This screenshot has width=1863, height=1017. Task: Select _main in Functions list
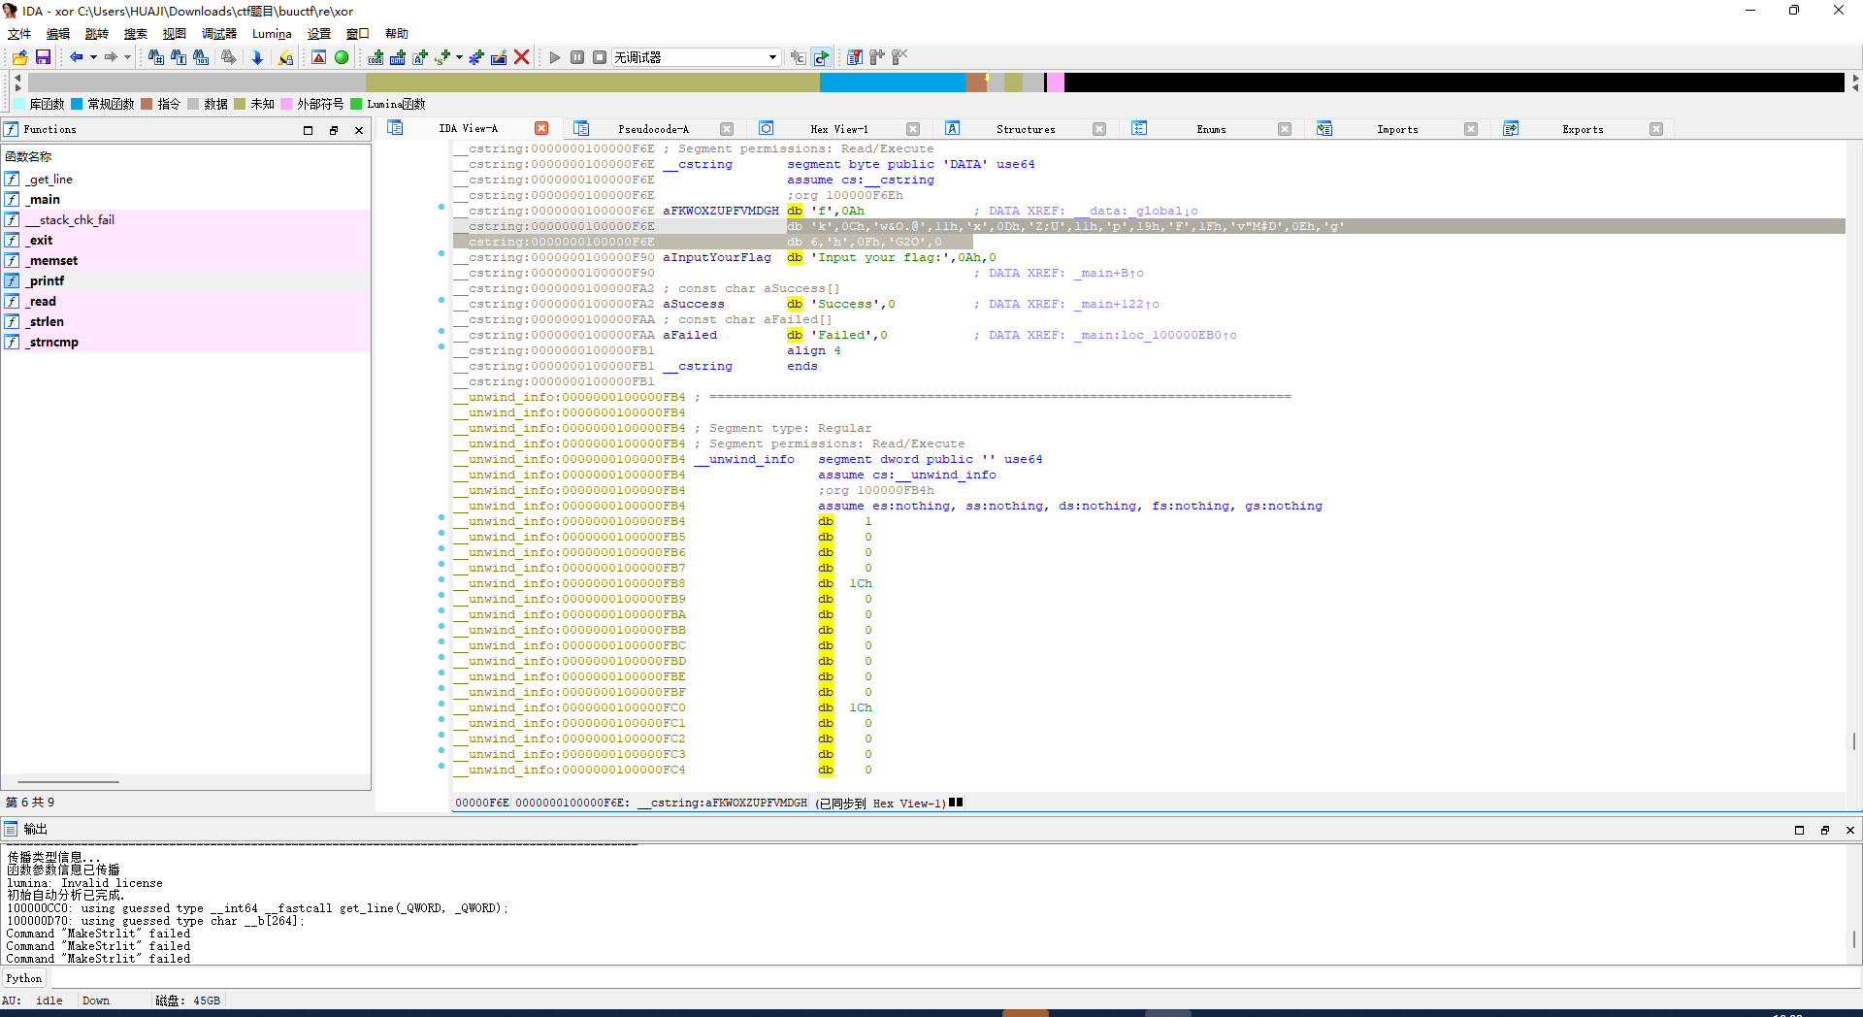click(186, 200)
